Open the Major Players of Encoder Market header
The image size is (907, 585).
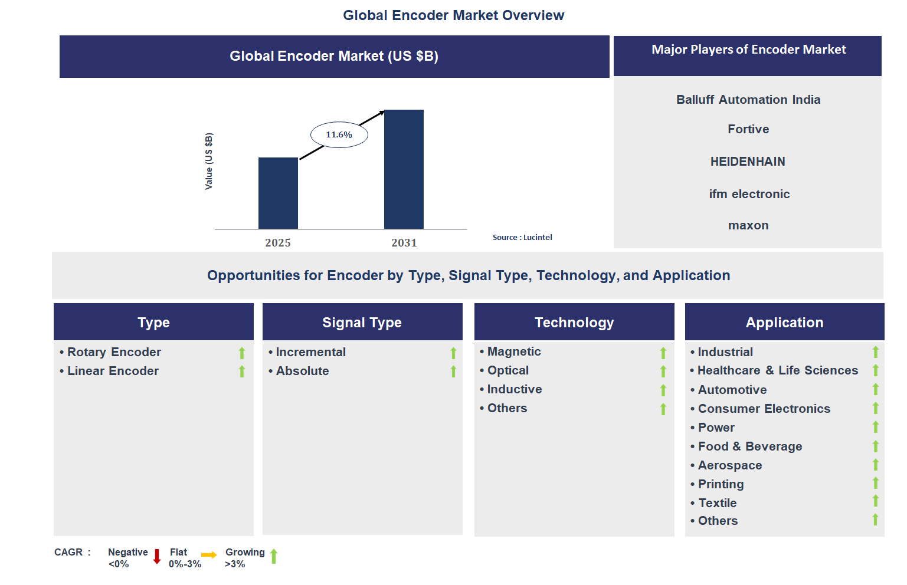[x=748, y=50]
